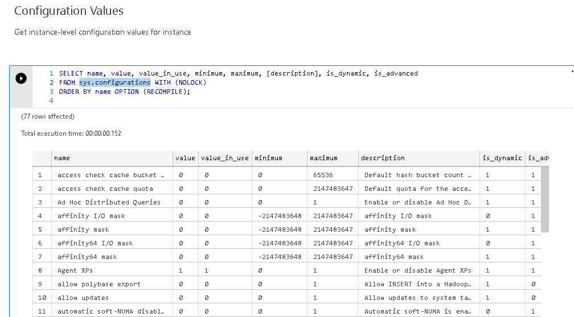Viewport: 574px width, 317px height.
Task: Click the highlighted sys.configurations text in query
Action: pos(114,82)
